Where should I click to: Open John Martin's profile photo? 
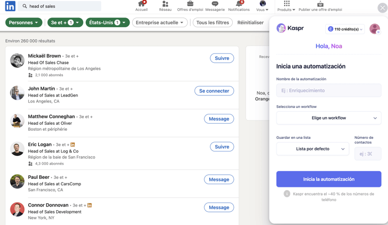17,93
